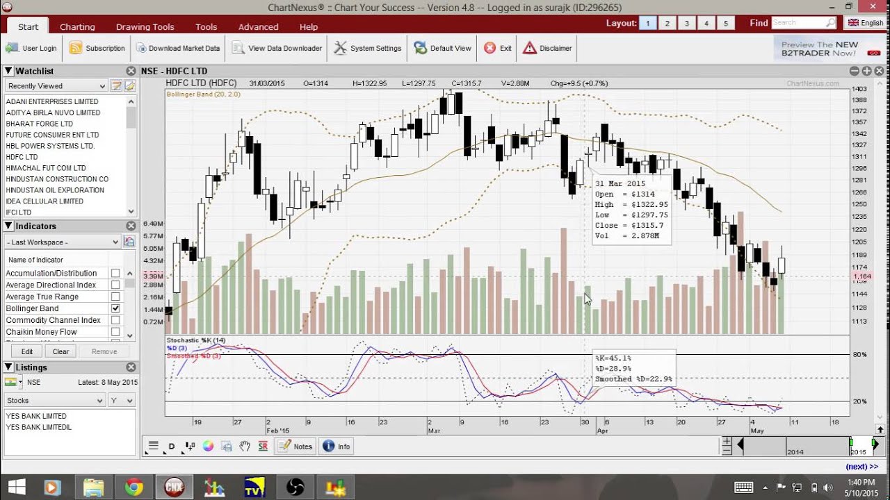The image size is (890, 500).
Task: Click the watchlist pencil icon beside Recently Viewed
Action: pos(129,86)
